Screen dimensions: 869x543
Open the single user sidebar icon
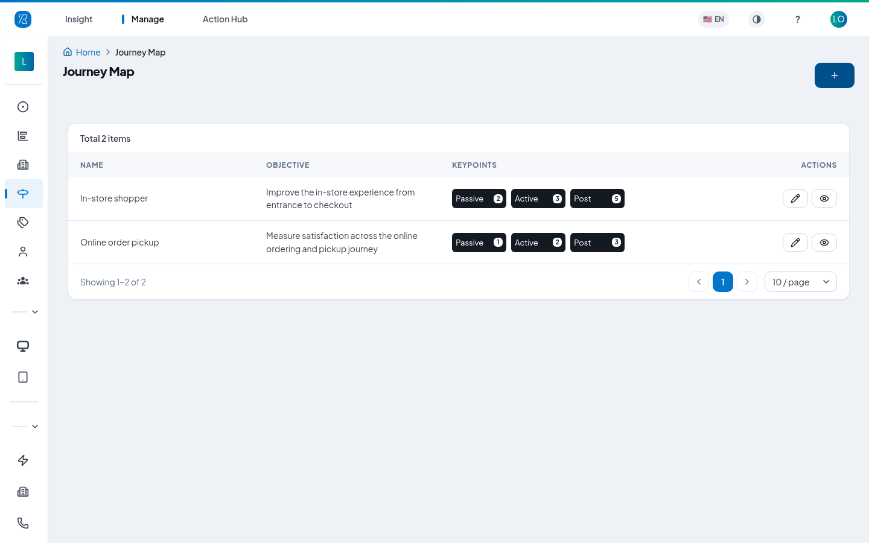(x=23, y=252)
